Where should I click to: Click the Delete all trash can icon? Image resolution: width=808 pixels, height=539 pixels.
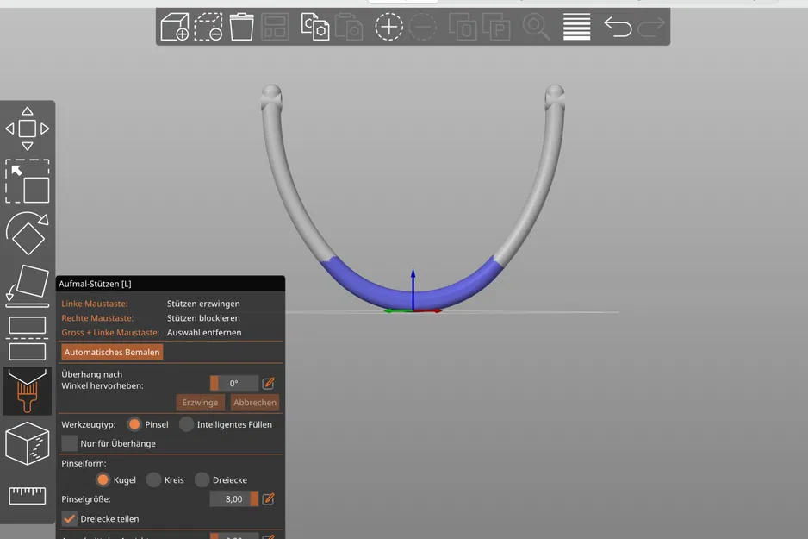pos(241,27)
